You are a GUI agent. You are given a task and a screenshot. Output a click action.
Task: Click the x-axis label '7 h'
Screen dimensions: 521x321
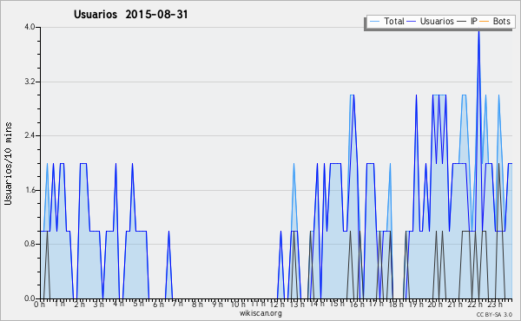pyautogui.click(x=177, y=304)
